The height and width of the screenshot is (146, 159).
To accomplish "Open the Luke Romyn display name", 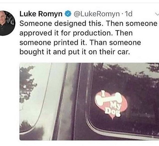I will 41,14.
